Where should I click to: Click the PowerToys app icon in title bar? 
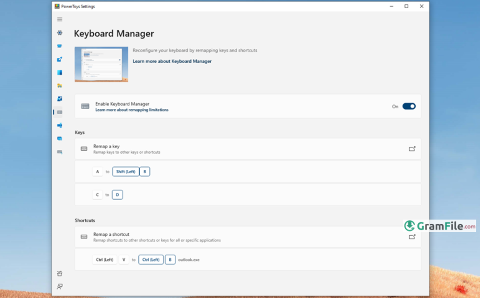57,6
